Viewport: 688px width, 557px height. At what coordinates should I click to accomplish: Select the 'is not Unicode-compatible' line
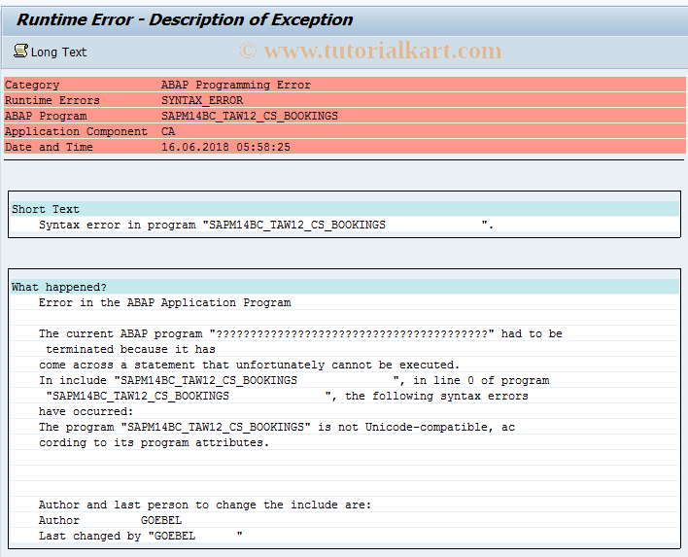tap(277, 427)
